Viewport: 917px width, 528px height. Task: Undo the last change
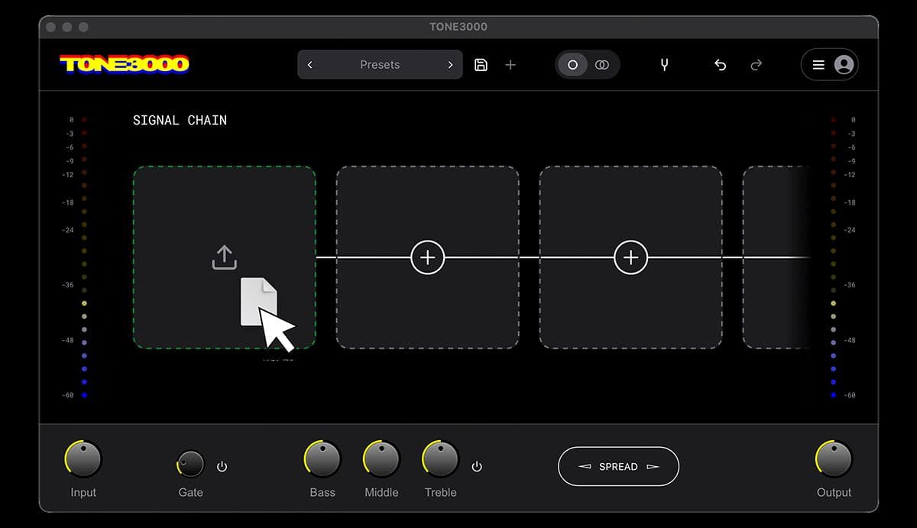pyautogui.click(x=720, y=65)
